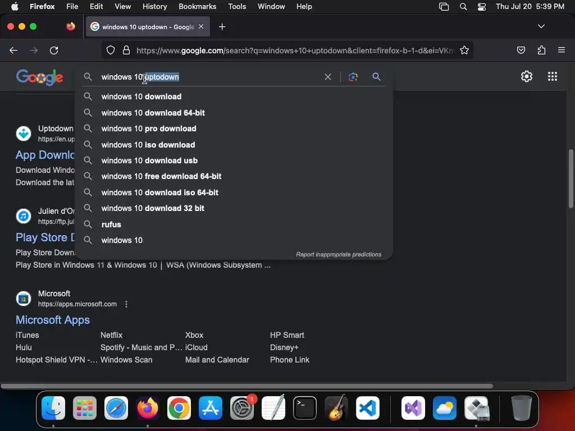This screenshot has height=431, width=575.
Task: Open the Apple menu
Action: coord(15,7)
